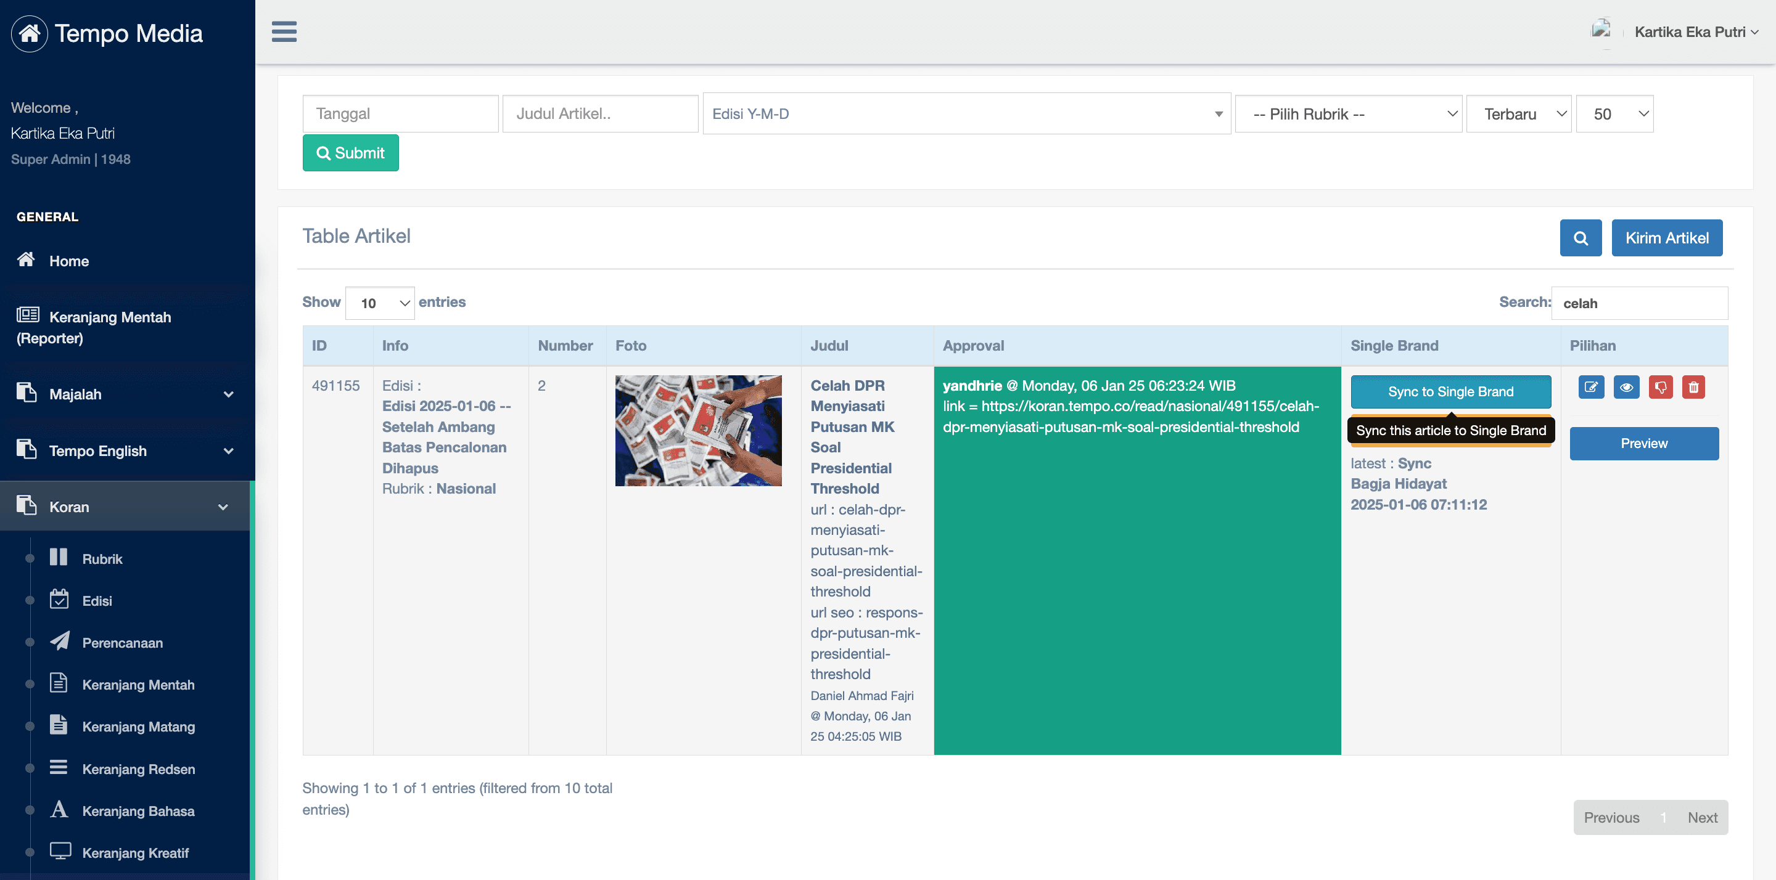Viewport: 1776px width, 880px height.
Task: Open the 50 results count dropdown
Action: (x=1614, y=114)
